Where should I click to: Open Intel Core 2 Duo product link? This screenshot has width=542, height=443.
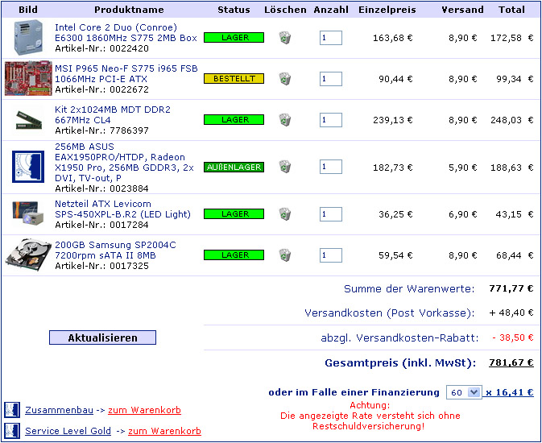pyautogui.click(x=126, y=32)
